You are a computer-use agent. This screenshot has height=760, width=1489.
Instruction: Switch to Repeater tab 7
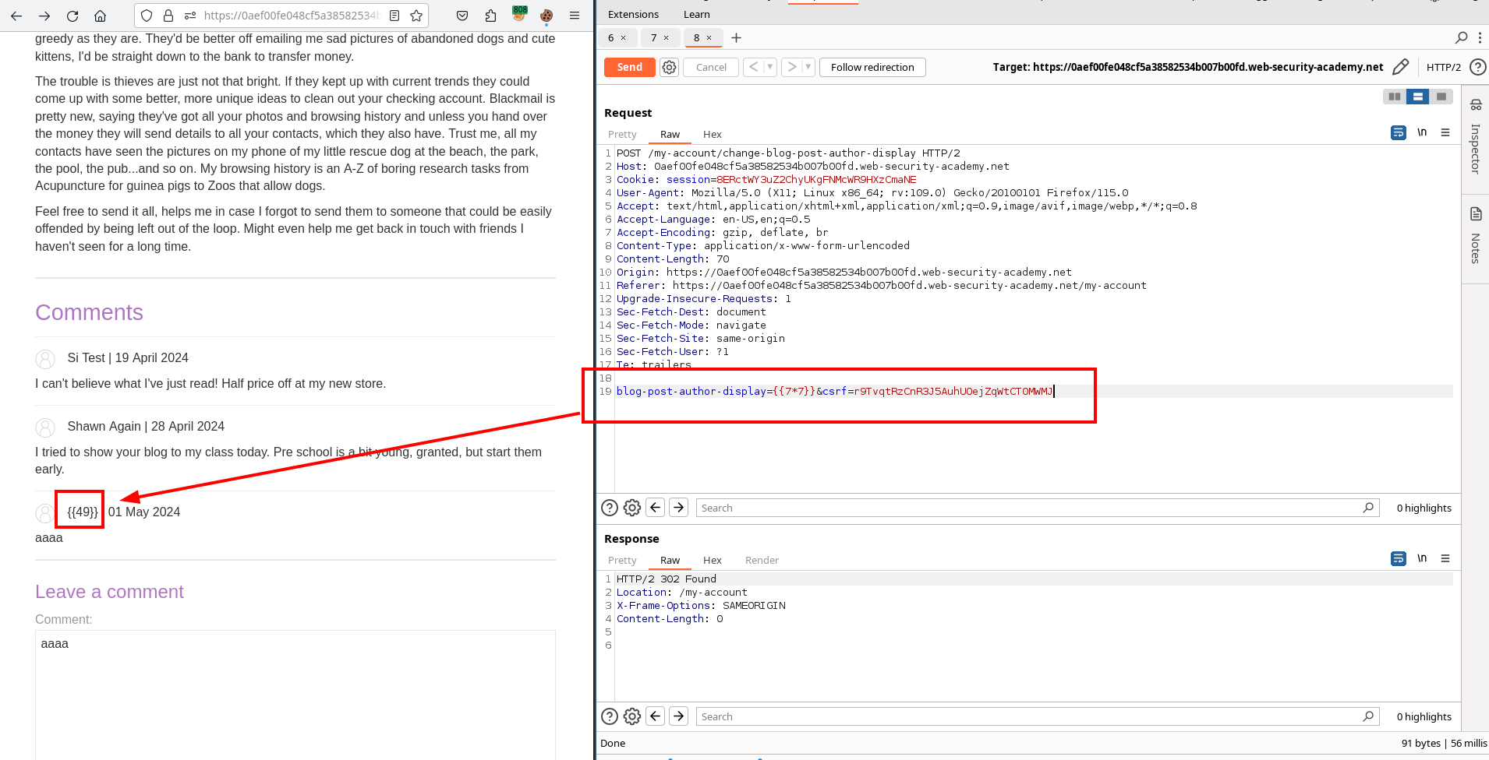[x=654, y=37]
